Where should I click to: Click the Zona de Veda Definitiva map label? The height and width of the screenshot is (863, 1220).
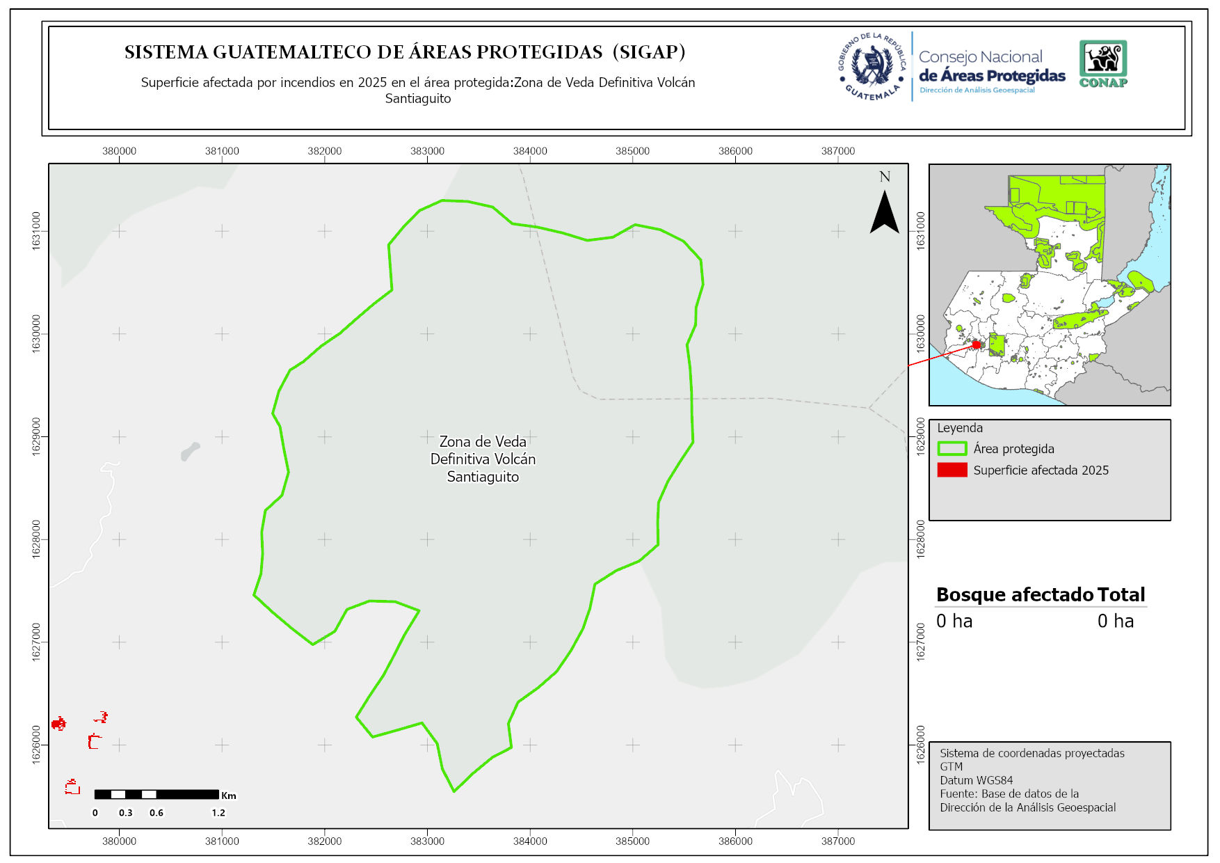[483, 459]
